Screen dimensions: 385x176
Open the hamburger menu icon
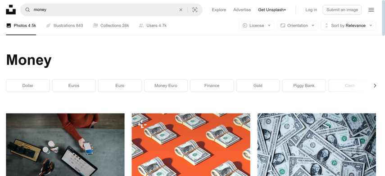(x=371, y=10)
